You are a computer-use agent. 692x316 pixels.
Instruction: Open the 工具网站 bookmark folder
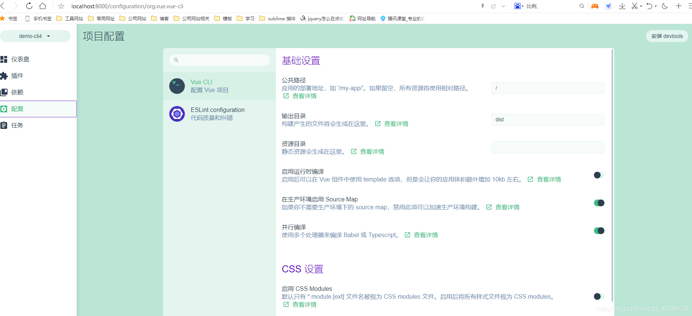pyautogui.click(x=70, y=18)
